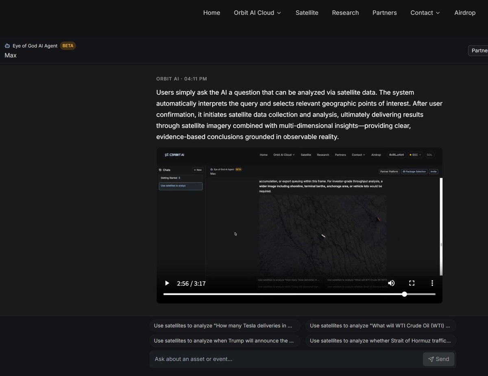Click the ORBIT AI timestamp header
Viewport: 488px width, 376px height.
coord(181,79)
